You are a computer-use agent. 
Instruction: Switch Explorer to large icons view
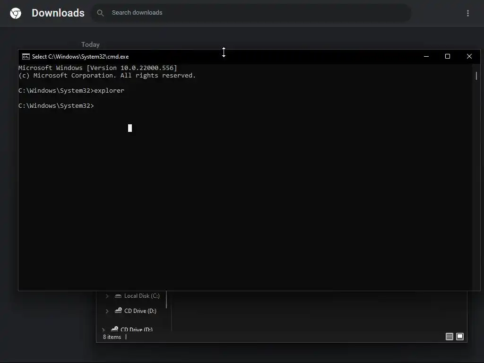[x=459, y=337]
